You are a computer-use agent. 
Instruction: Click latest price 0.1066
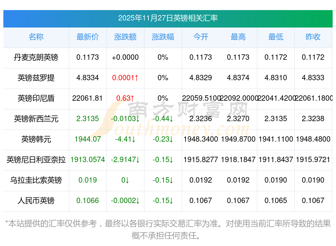coord(88,201)
